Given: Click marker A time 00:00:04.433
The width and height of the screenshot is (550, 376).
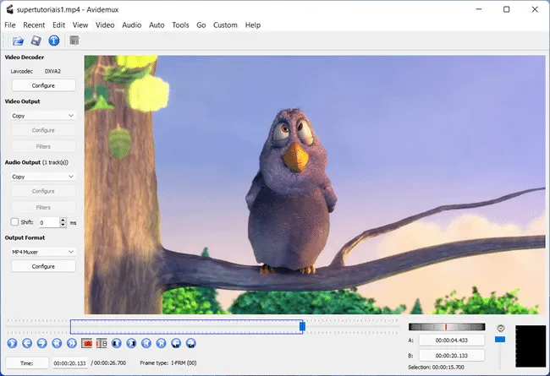Looking at the screenshot, I should click(452, 340).
